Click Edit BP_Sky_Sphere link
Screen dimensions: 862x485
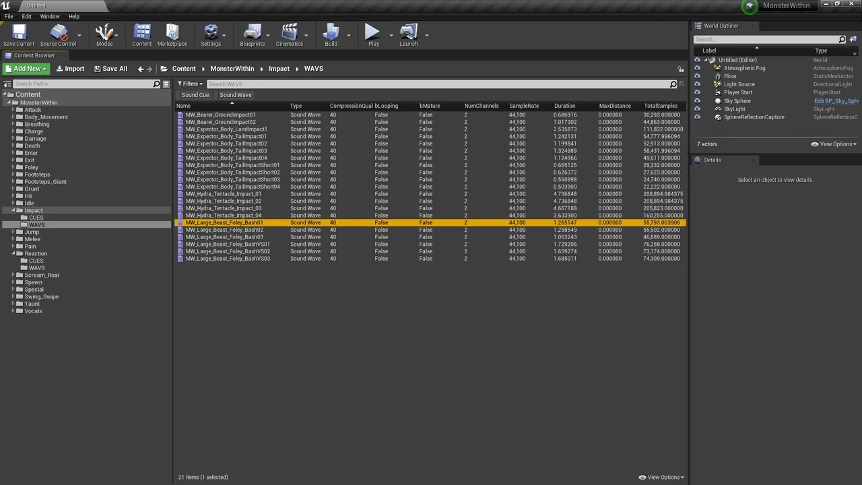pyautogui.click(x=835, y=101)
